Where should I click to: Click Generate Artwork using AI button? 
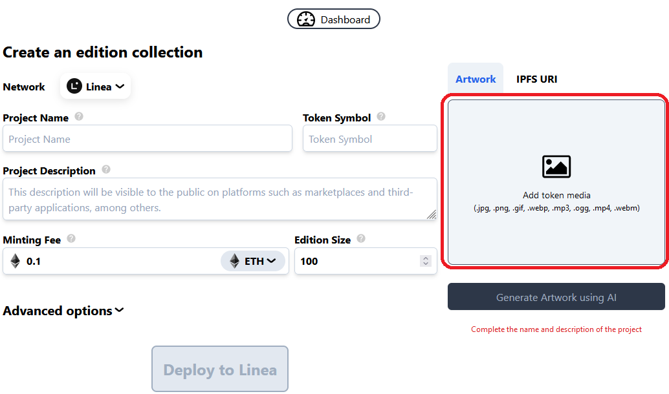(x=556, y=298)
